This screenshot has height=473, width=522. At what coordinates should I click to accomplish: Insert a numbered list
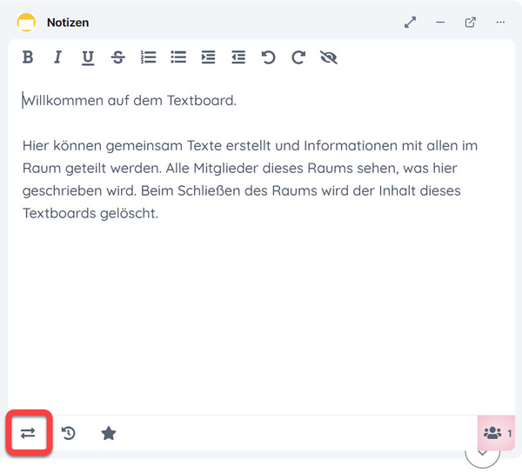pyautogui.click(x=149, y=57)
